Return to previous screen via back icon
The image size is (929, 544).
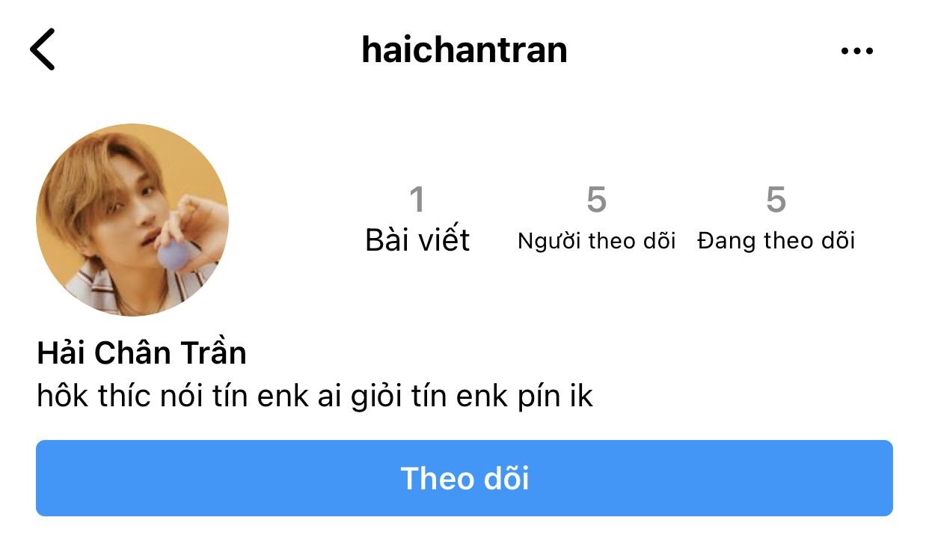[x=42, y=49]
